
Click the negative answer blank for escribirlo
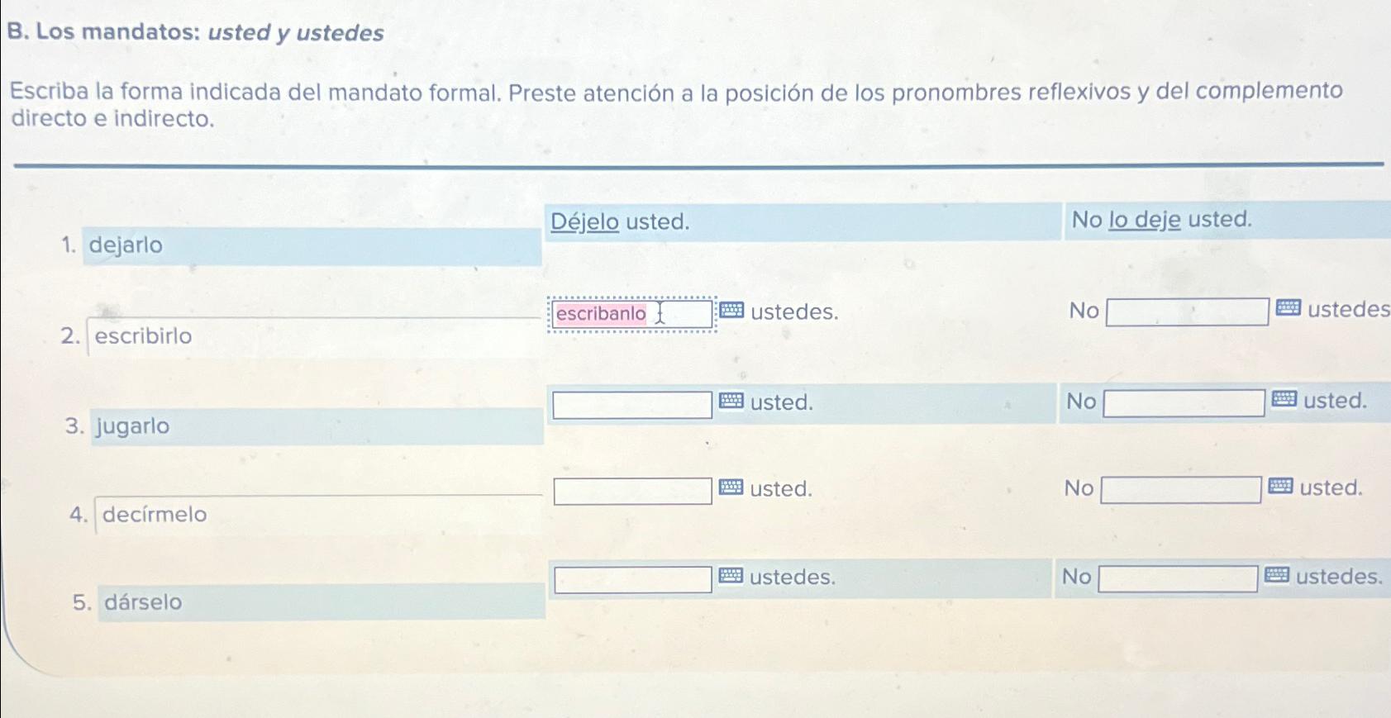click(1186, 311)
